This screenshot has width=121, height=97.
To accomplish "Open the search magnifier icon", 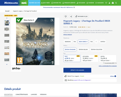I will pyautogui.click(x=116, y=3).
